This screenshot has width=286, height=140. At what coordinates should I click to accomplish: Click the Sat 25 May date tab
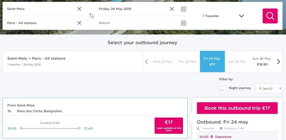point(237,61)
